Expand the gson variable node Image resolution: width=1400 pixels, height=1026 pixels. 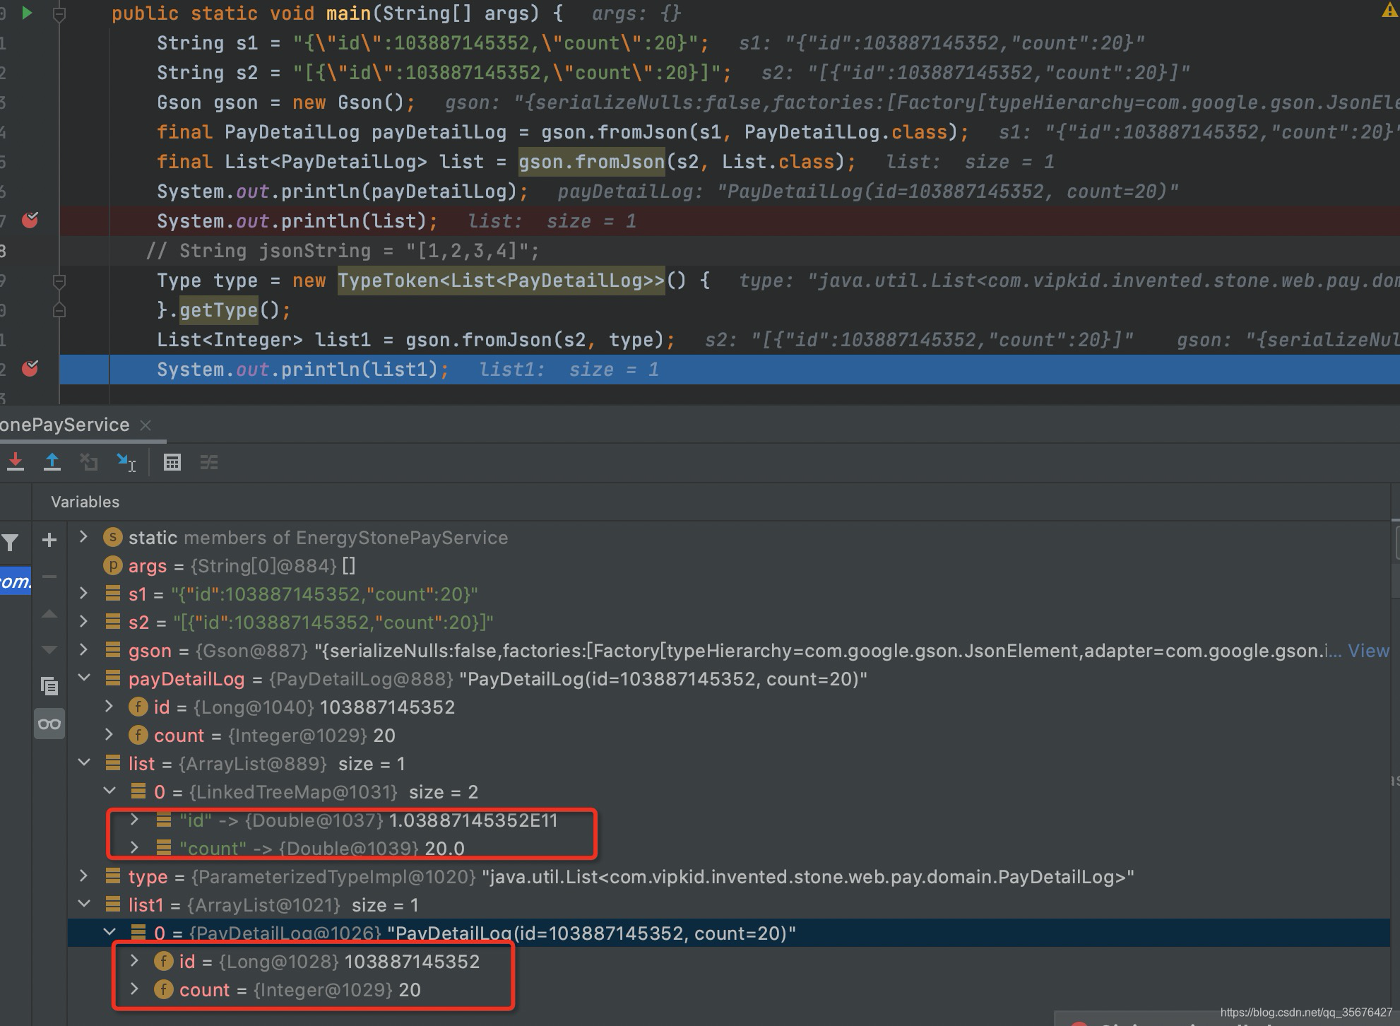pyautogui.click(x=84, y=650)
